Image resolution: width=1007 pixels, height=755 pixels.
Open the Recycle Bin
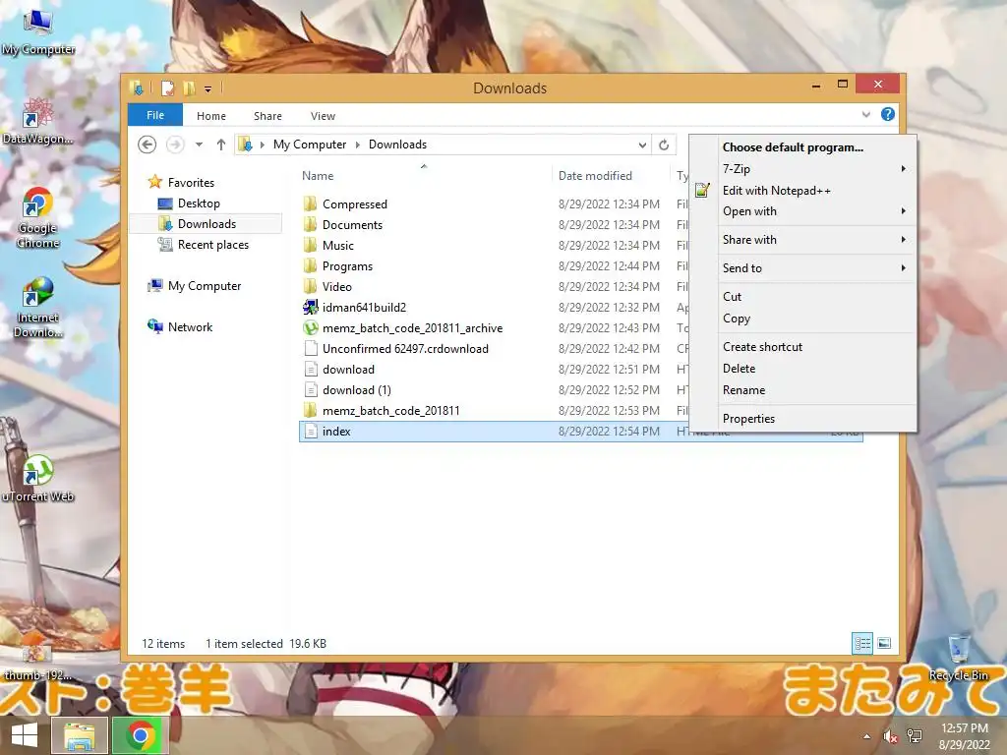tap(958, 656)
